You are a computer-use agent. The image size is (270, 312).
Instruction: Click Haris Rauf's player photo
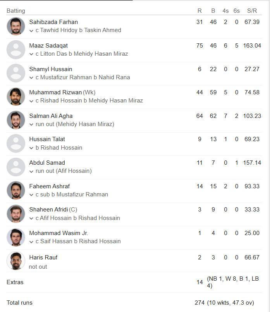coord(16,261)
